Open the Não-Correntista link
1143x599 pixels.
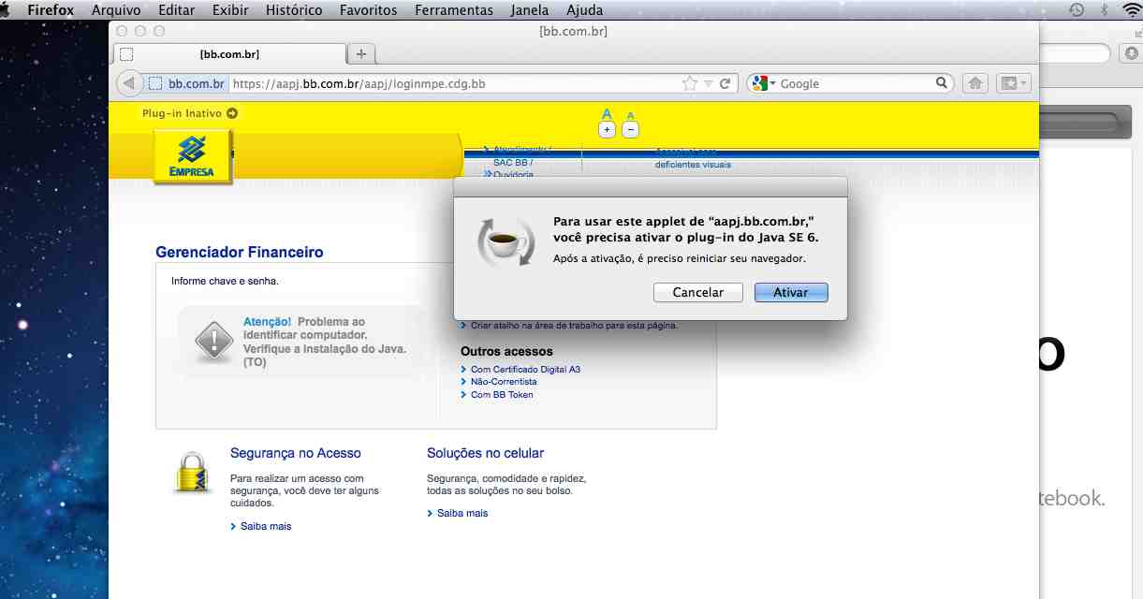coord(504,382)
